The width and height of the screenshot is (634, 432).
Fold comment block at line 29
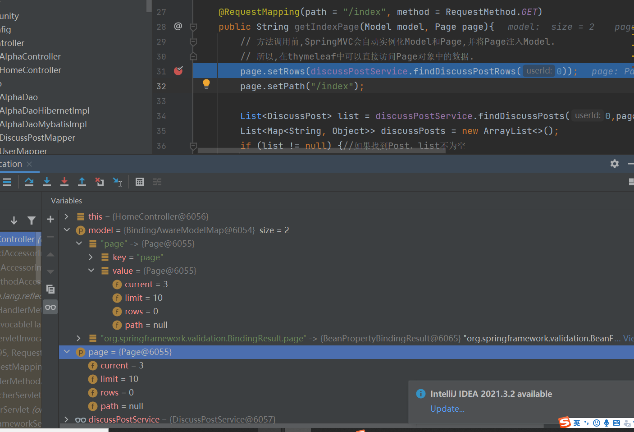[193, 42]
